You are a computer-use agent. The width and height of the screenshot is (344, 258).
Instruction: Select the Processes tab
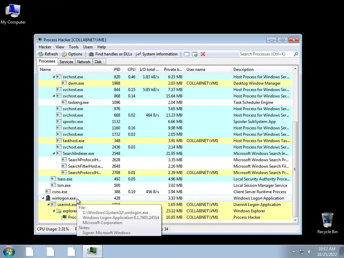(x=47, y=61)
